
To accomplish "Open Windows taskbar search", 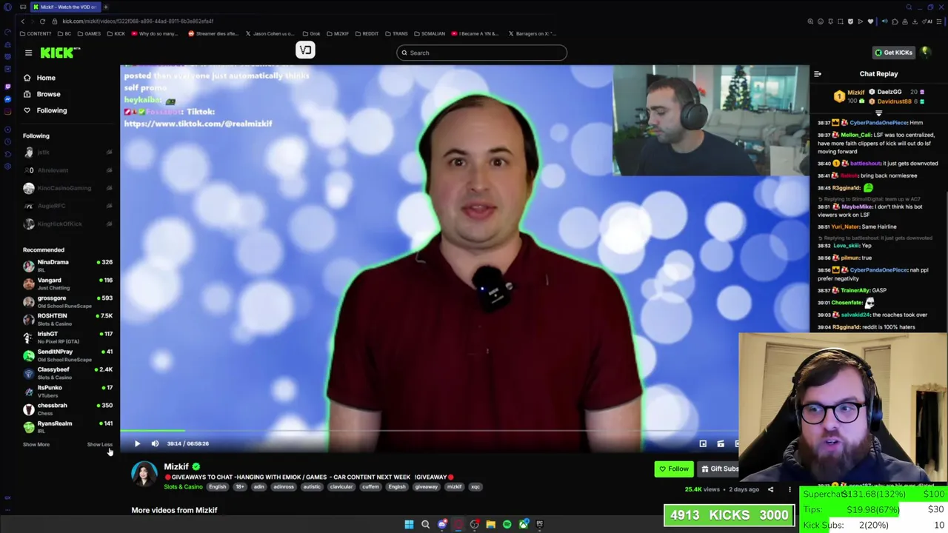I will coord(425,524).
